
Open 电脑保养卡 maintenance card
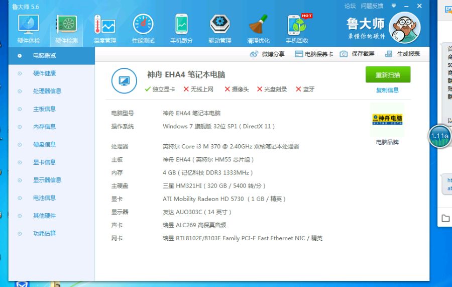click(x=313, y=54)
